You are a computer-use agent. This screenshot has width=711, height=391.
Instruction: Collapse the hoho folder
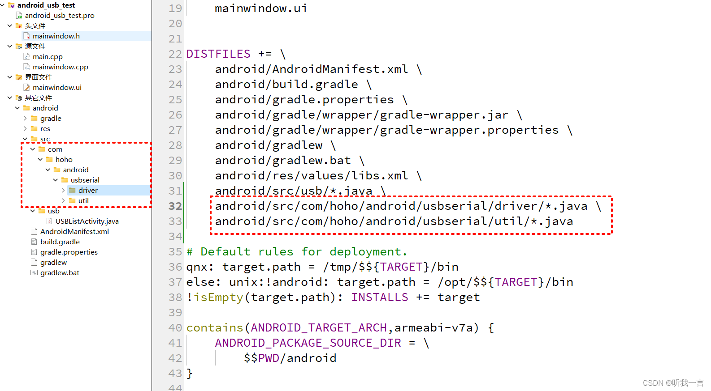40,159
